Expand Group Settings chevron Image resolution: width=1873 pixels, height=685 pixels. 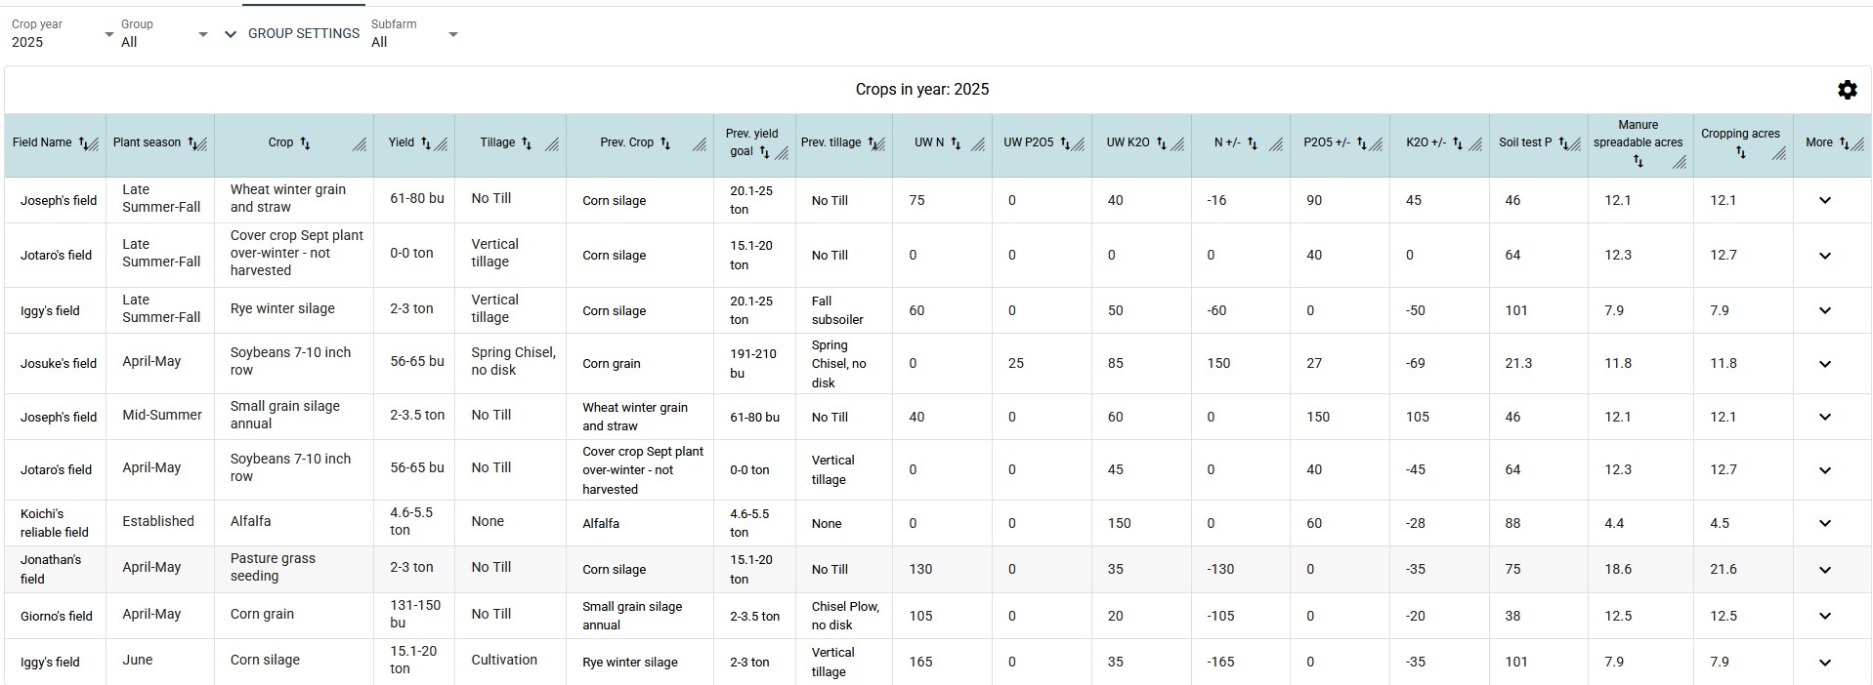click(231, 34)
